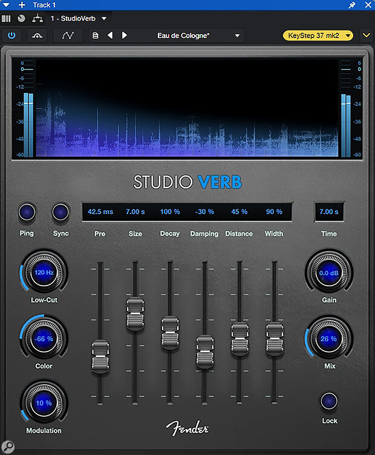
Task: Click the Fender logo
Action: pos(187,428)
